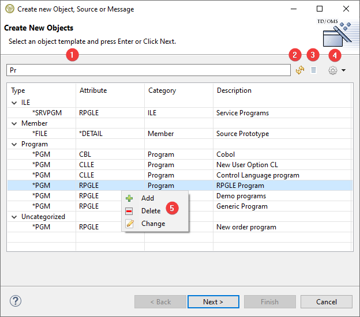Collapse the ILE tree group

coord(14,103)
